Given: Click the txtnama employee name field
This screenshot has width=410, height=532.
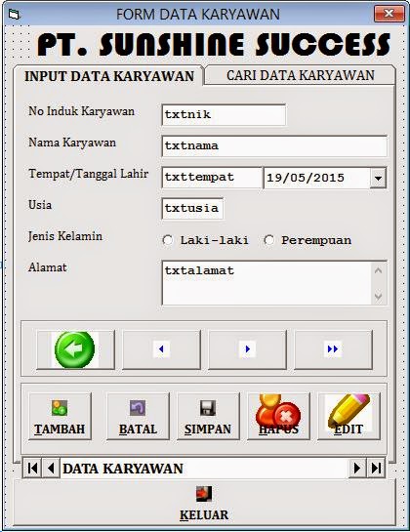Looking at the screenshot, I should point(274,146).
